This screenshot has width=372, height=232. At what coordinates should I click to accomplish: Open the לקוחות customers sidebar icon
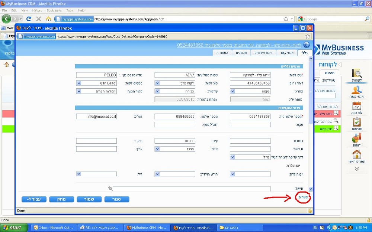(357, 75)
